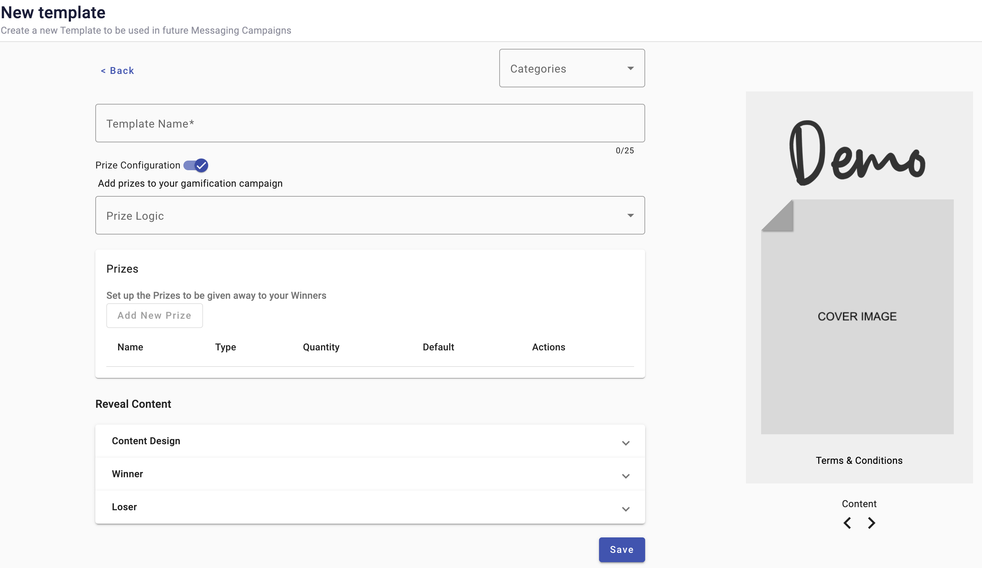Click the Content label under preview
The image size is (982, 568).
coord(859,504)
